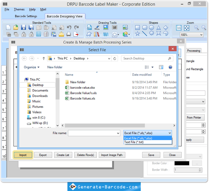Screen dimensions: 209x191
Task: Click the 1:1 actual size zoom icon
Action: click(x=179, y=28)
